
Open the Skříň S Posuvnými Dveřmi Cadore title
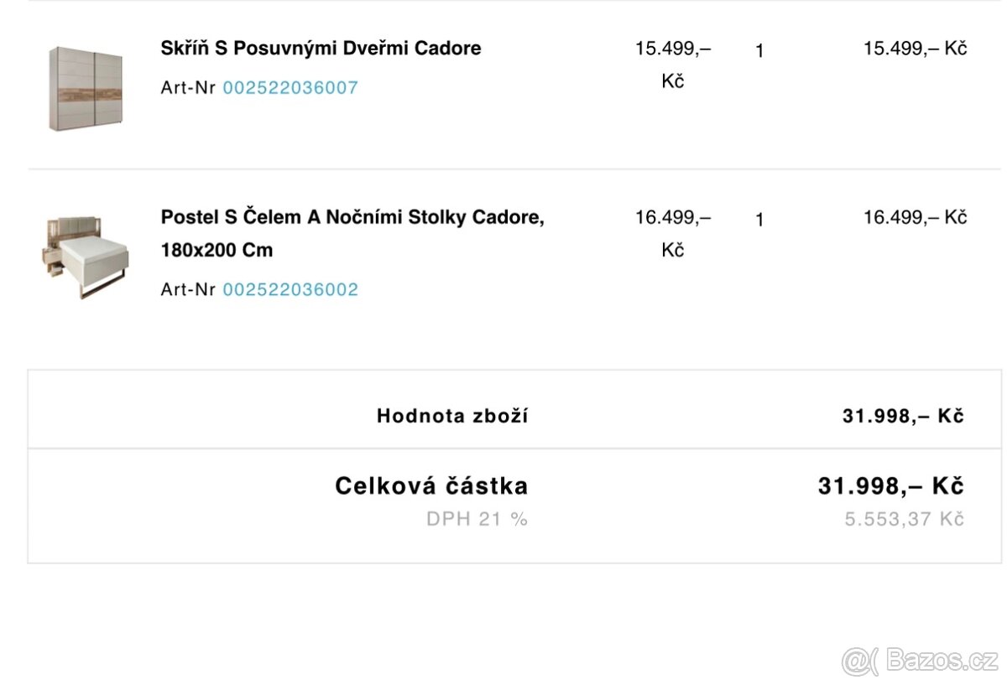pos(321,49)
